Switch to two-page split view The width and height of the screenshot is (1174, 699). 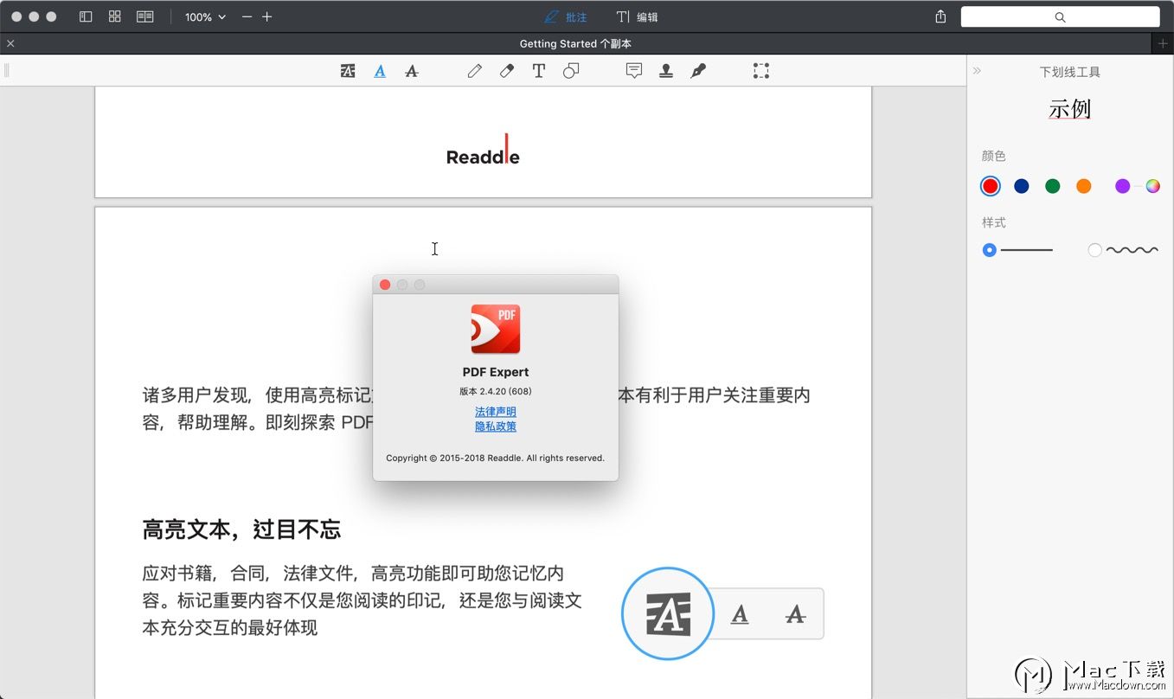[x=145, y=16]
